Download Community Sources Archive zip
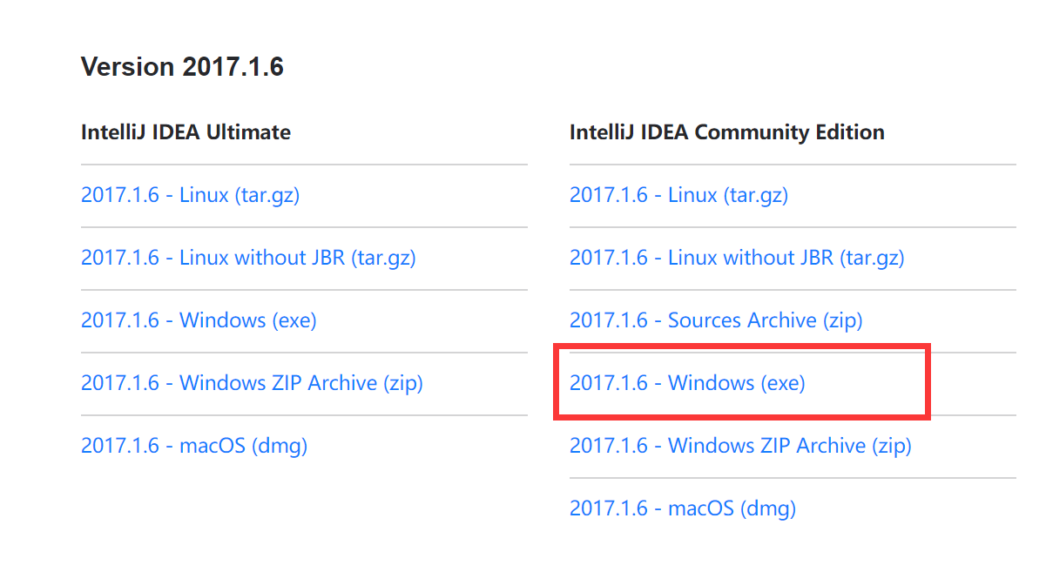 coord(716,320)
